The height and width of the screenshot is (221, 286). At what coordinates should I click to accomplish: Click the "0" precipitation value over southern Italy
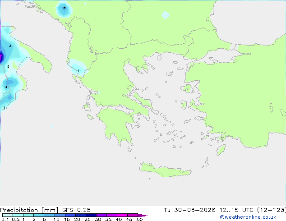point(8,67)
